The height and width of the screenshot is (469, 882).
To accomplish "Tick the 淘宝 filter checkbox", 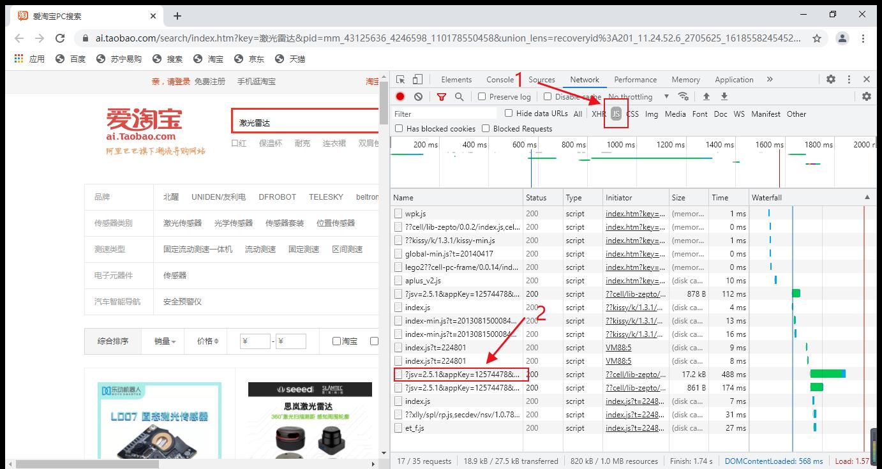I will coord(336,341).
